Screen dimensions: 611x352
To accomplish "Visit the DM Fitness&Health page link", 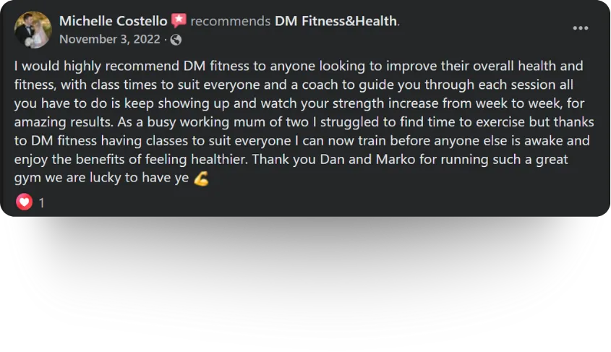I will point(336,21).
